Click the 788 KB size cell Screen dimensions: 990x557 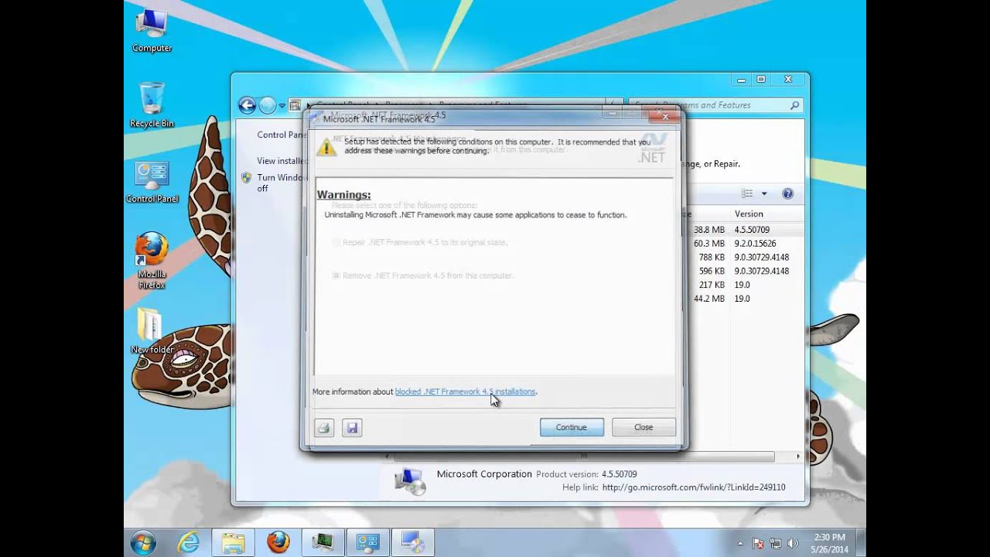pos(712,258)
